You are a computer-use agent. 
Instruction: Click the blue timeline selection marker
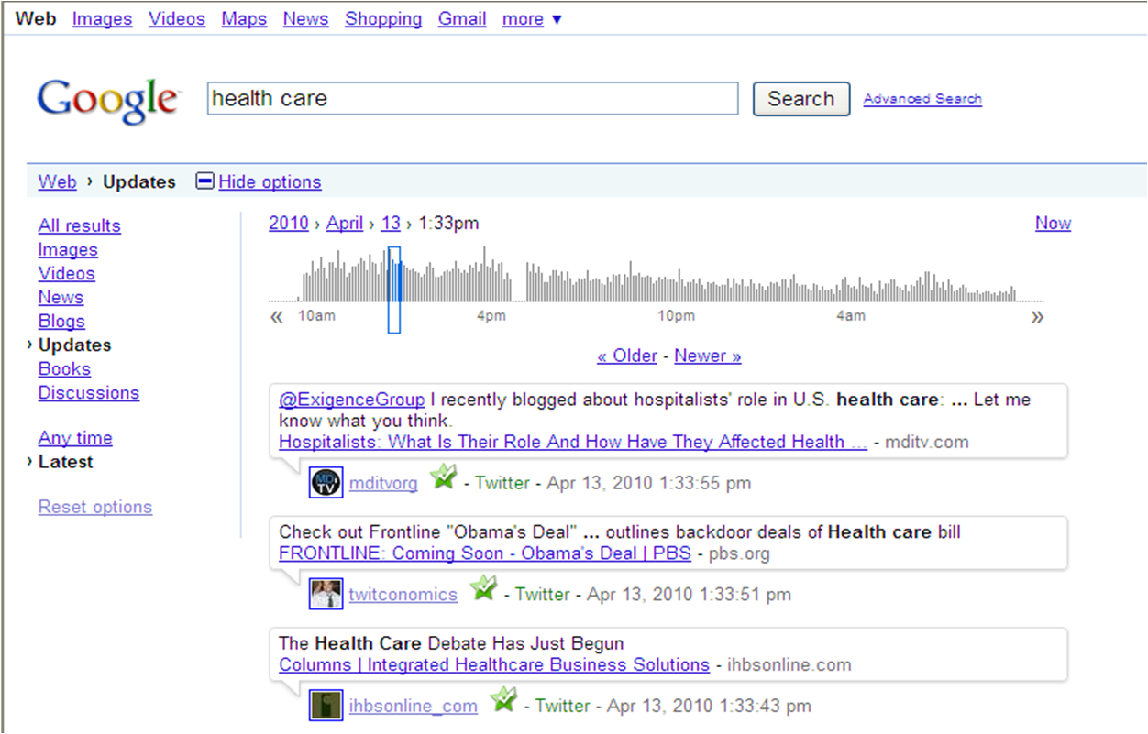pos(394,290)
